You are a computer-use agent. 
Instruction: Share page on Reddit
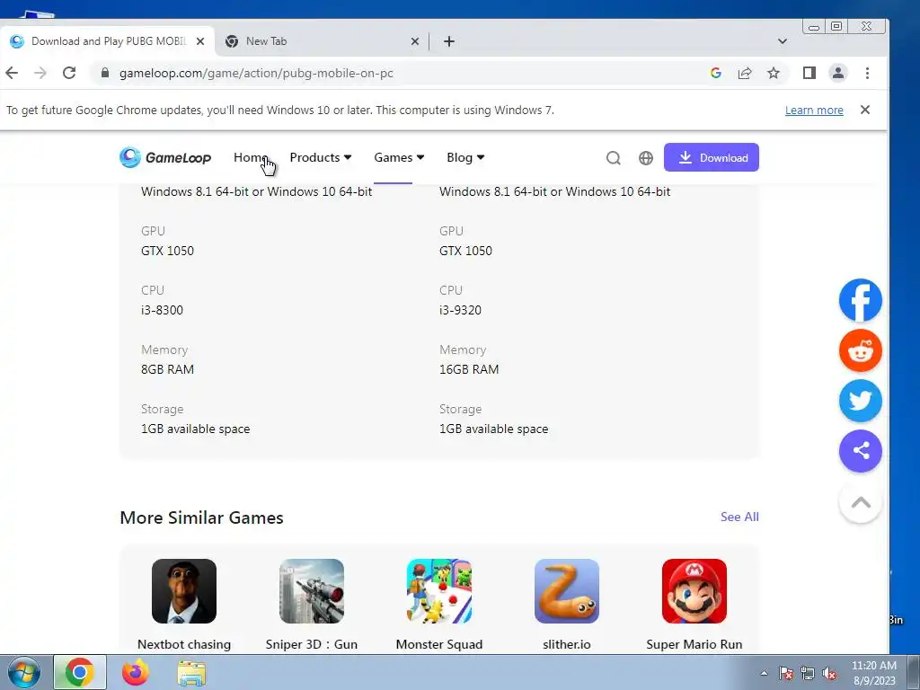pyautogui.click(x=860, y=350)
